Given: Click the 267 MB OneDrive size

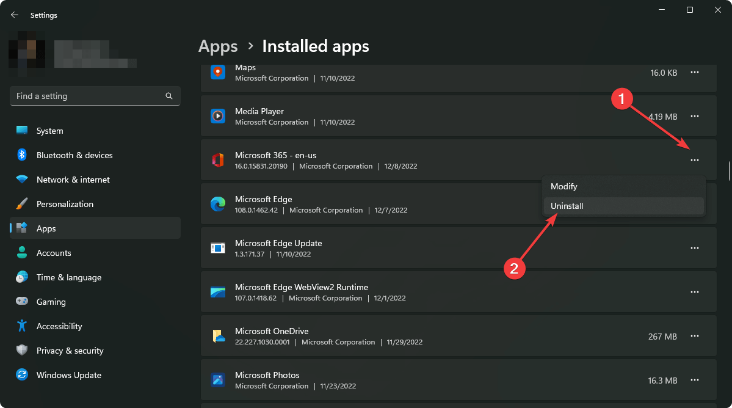Looking at the screenshot, I should pos(662,337).
